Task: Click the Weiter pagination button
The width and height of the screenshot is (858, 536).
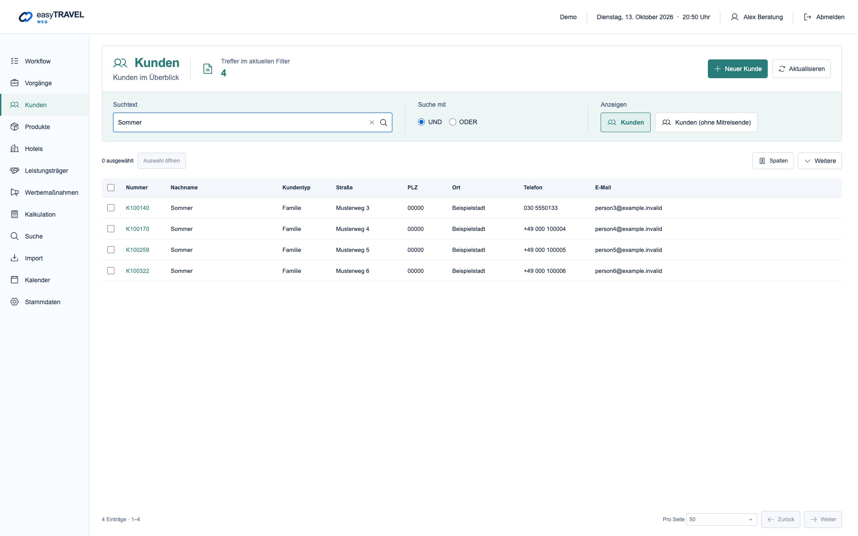Action: pyautogui.click(x=823, y=519)
